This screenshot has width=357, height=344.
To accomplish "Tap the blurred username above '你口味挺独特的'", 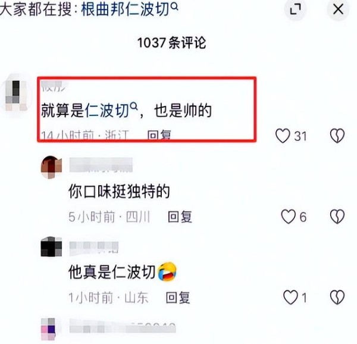I will pos(101,165).
